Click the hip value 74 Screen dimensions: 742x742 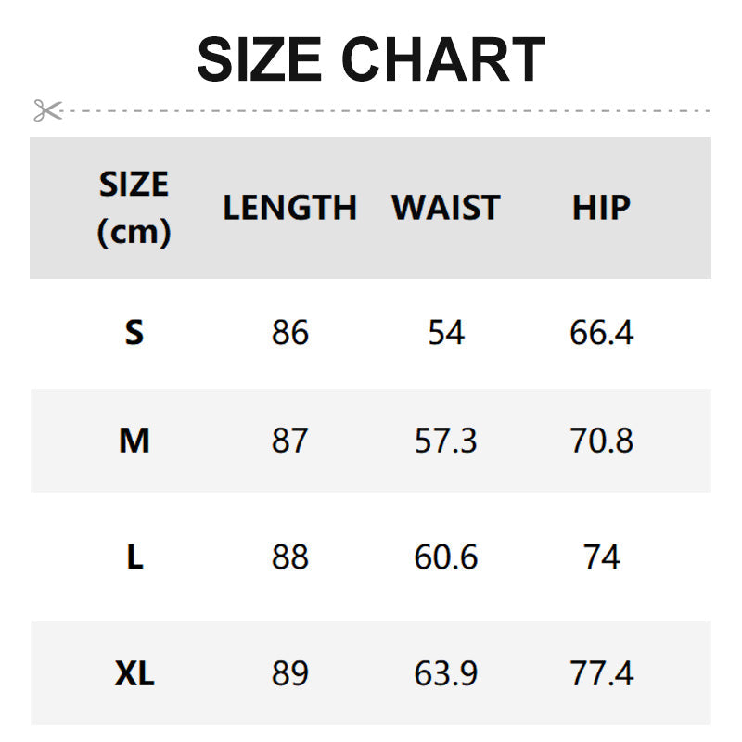[x=601, y=557]
